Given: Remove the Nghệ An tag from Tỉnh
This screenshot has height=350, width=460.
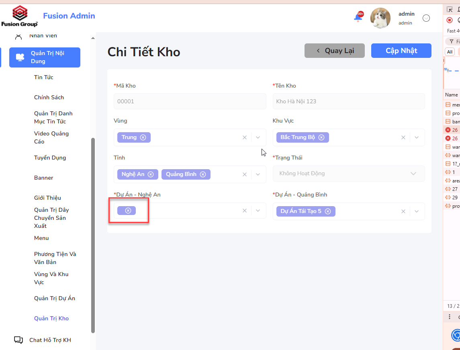Looking at the screenshot, I should [x=151, y=174].
